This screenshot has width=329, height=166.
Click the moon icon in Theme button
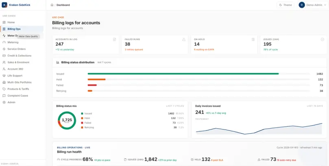281,5
